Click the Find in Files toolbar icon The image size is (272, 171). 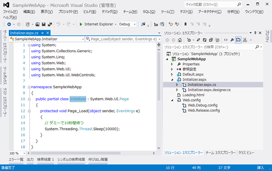(143, 24)
